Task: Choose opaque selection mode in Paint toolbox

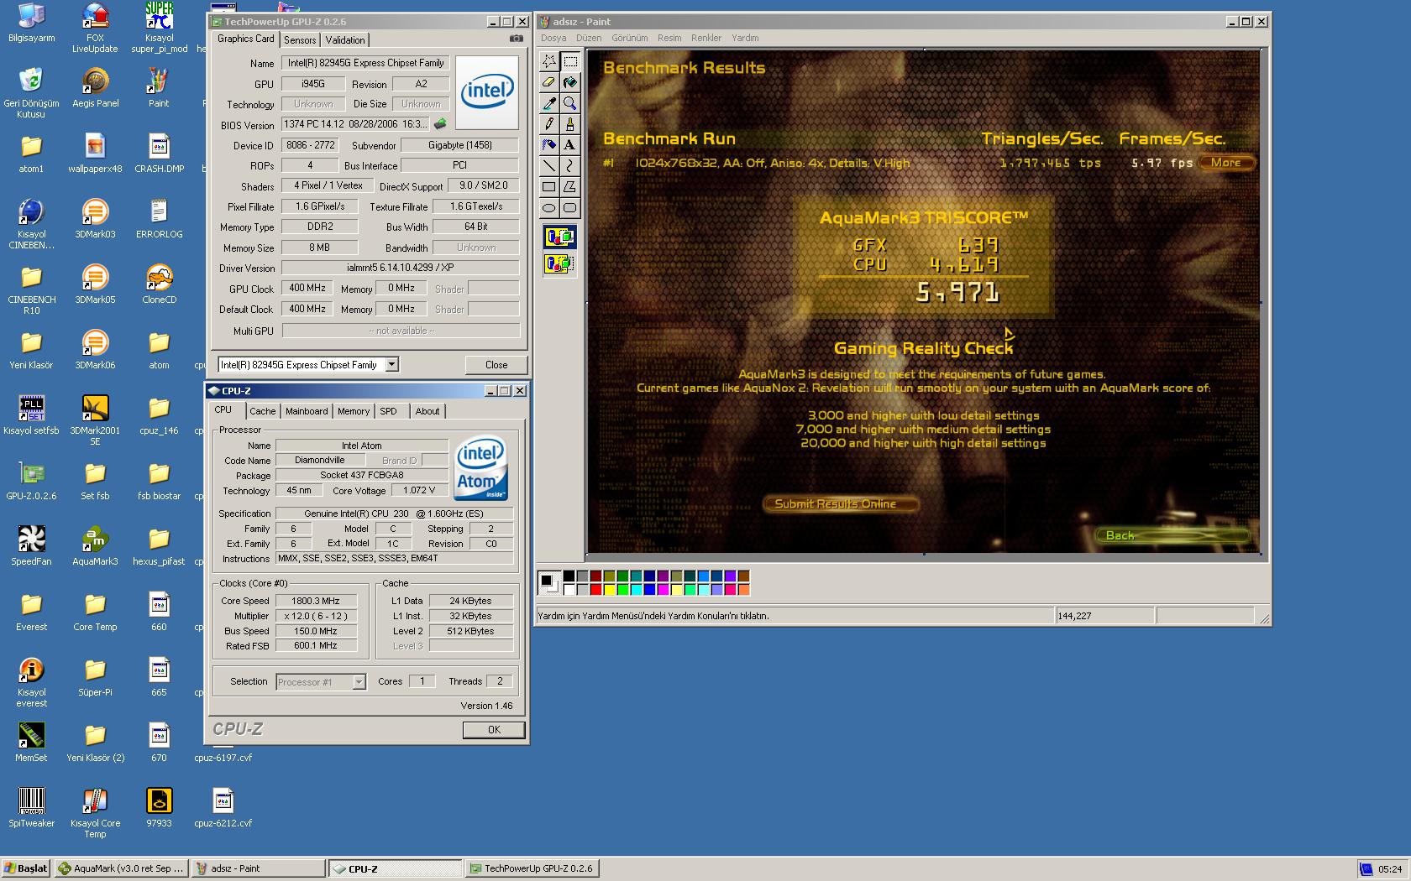Action: [x=560, y=237]
